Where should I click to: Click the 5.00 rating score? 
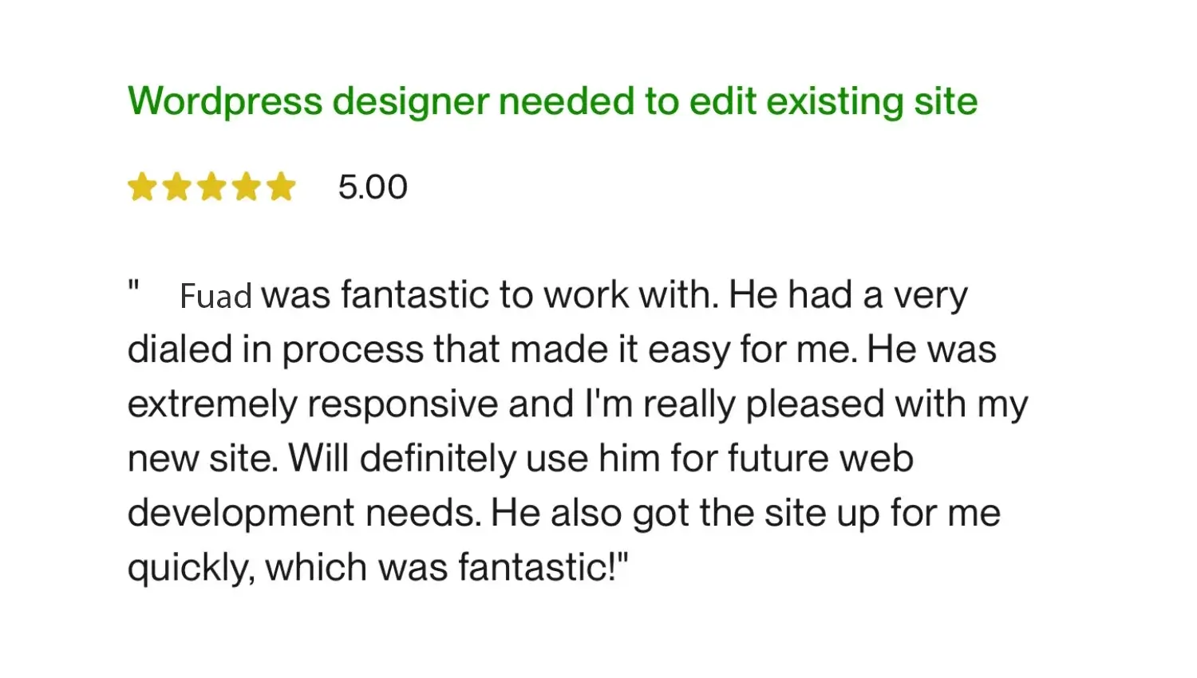click(x=373, y=187)
